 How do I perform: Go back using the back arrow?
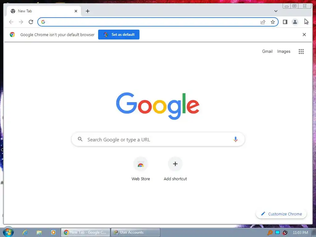tap(11, 22)
